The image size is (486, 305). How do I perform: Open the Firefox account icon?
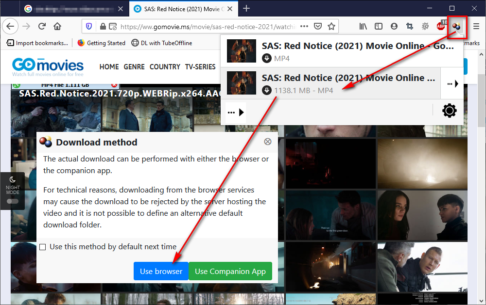tap(394, 26)
